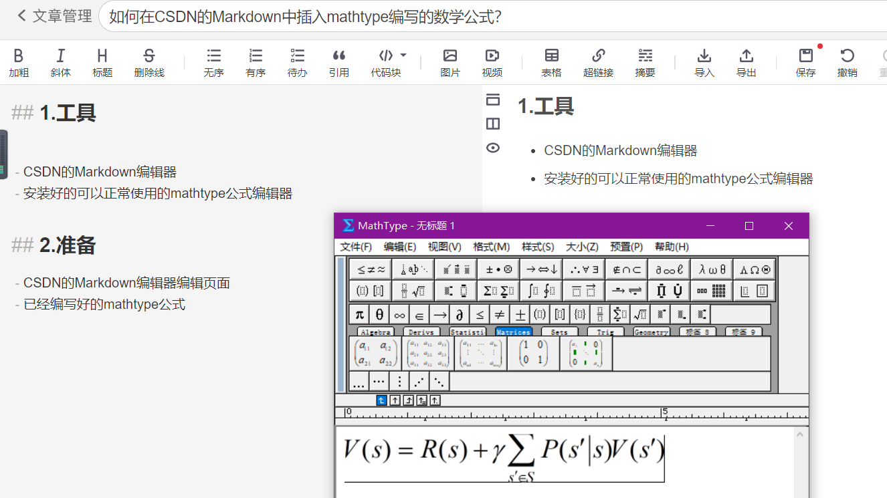Open logical symbols palette (∴ ∀ ∃)

[584, 269]
